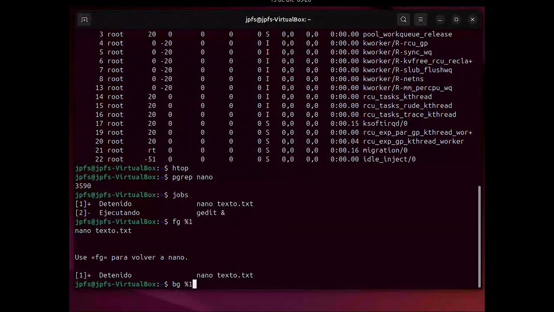Click the ksoftirqd/0 process name

click(385, 123)
